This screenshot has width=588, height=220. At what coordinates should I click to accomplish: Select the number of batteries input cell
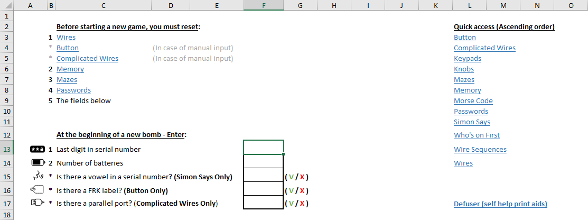263,161
